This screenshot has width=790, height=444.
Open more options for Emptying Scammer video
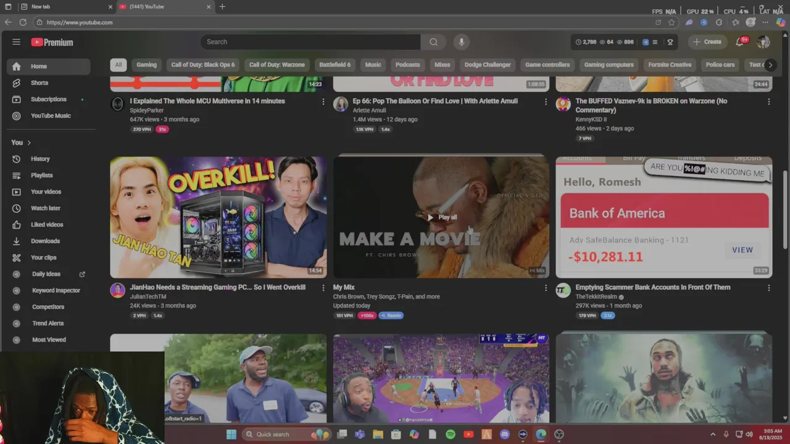pyautogui.click(x=768, y=288)
